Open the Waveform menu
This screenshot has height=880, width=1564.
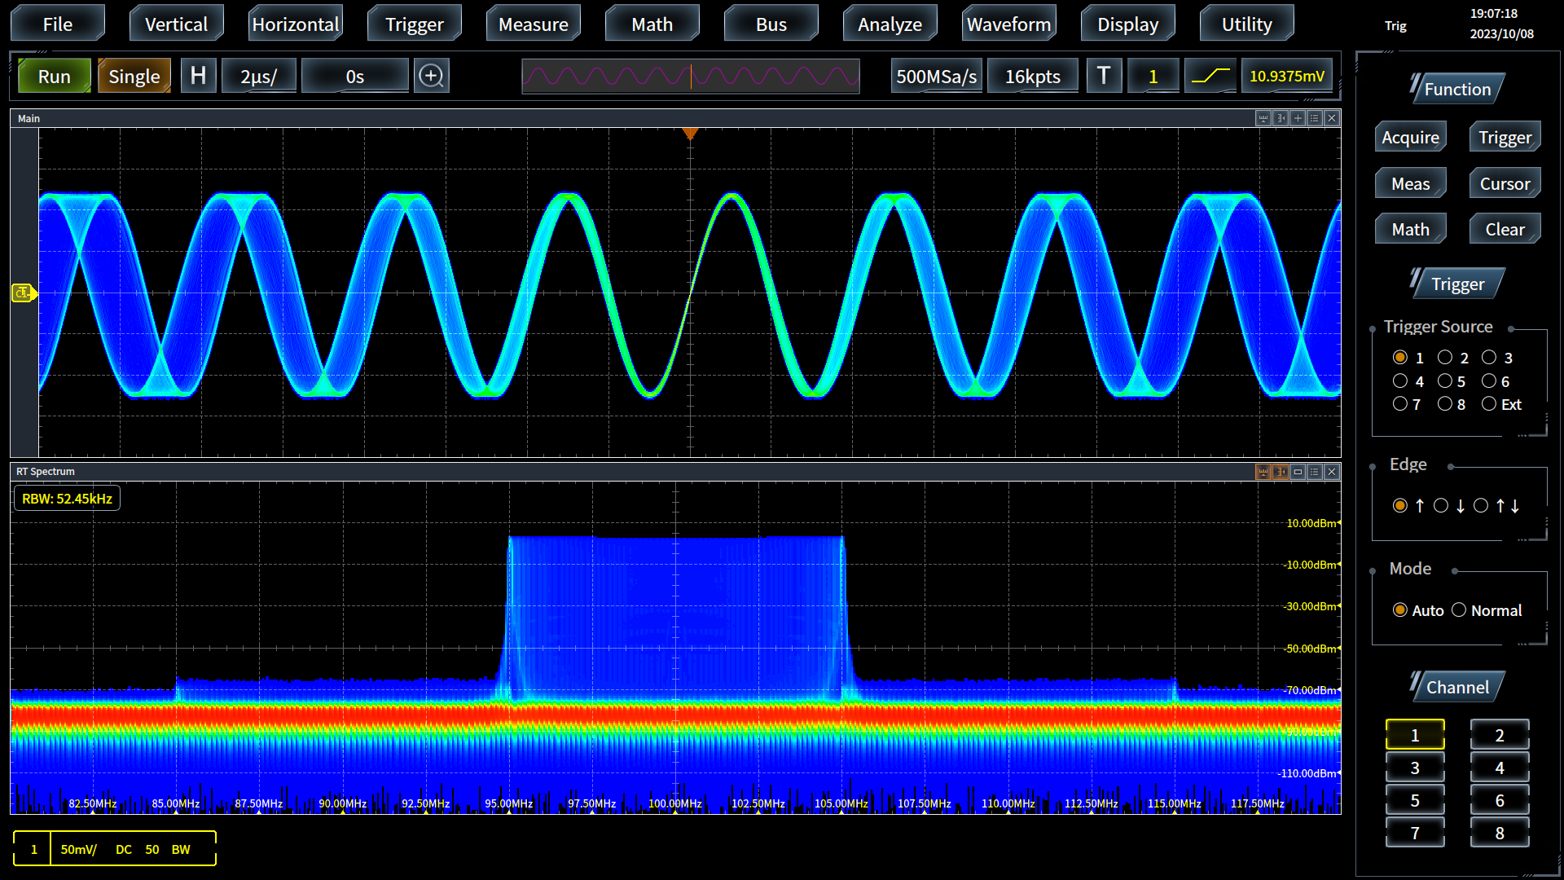point(1008,24)
